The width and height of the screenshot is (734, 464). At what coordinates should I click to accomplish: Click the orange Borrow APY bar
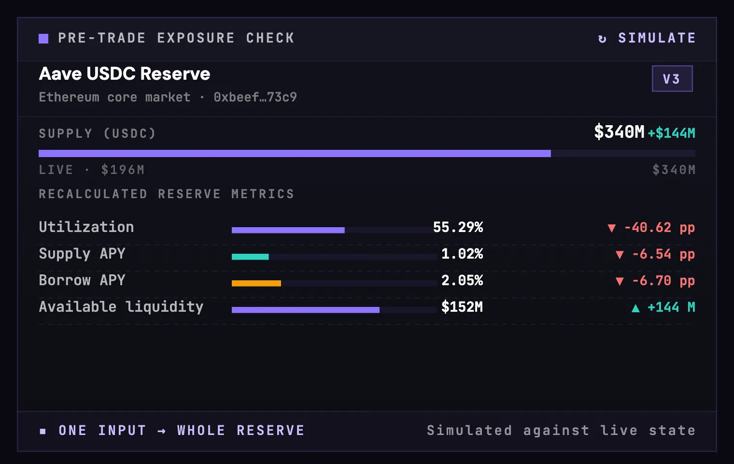click(333, 283)
